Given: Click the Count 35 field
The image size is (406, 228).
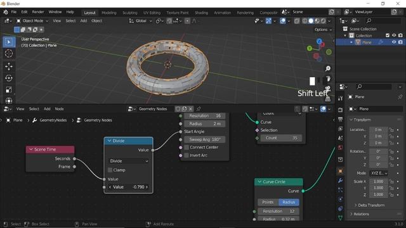Looking at the screenshot, I should click(281, 138).
